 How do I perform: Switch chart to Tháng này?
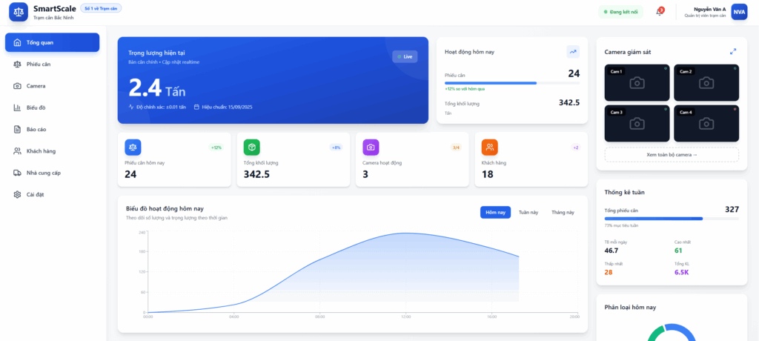click(563, 212)
